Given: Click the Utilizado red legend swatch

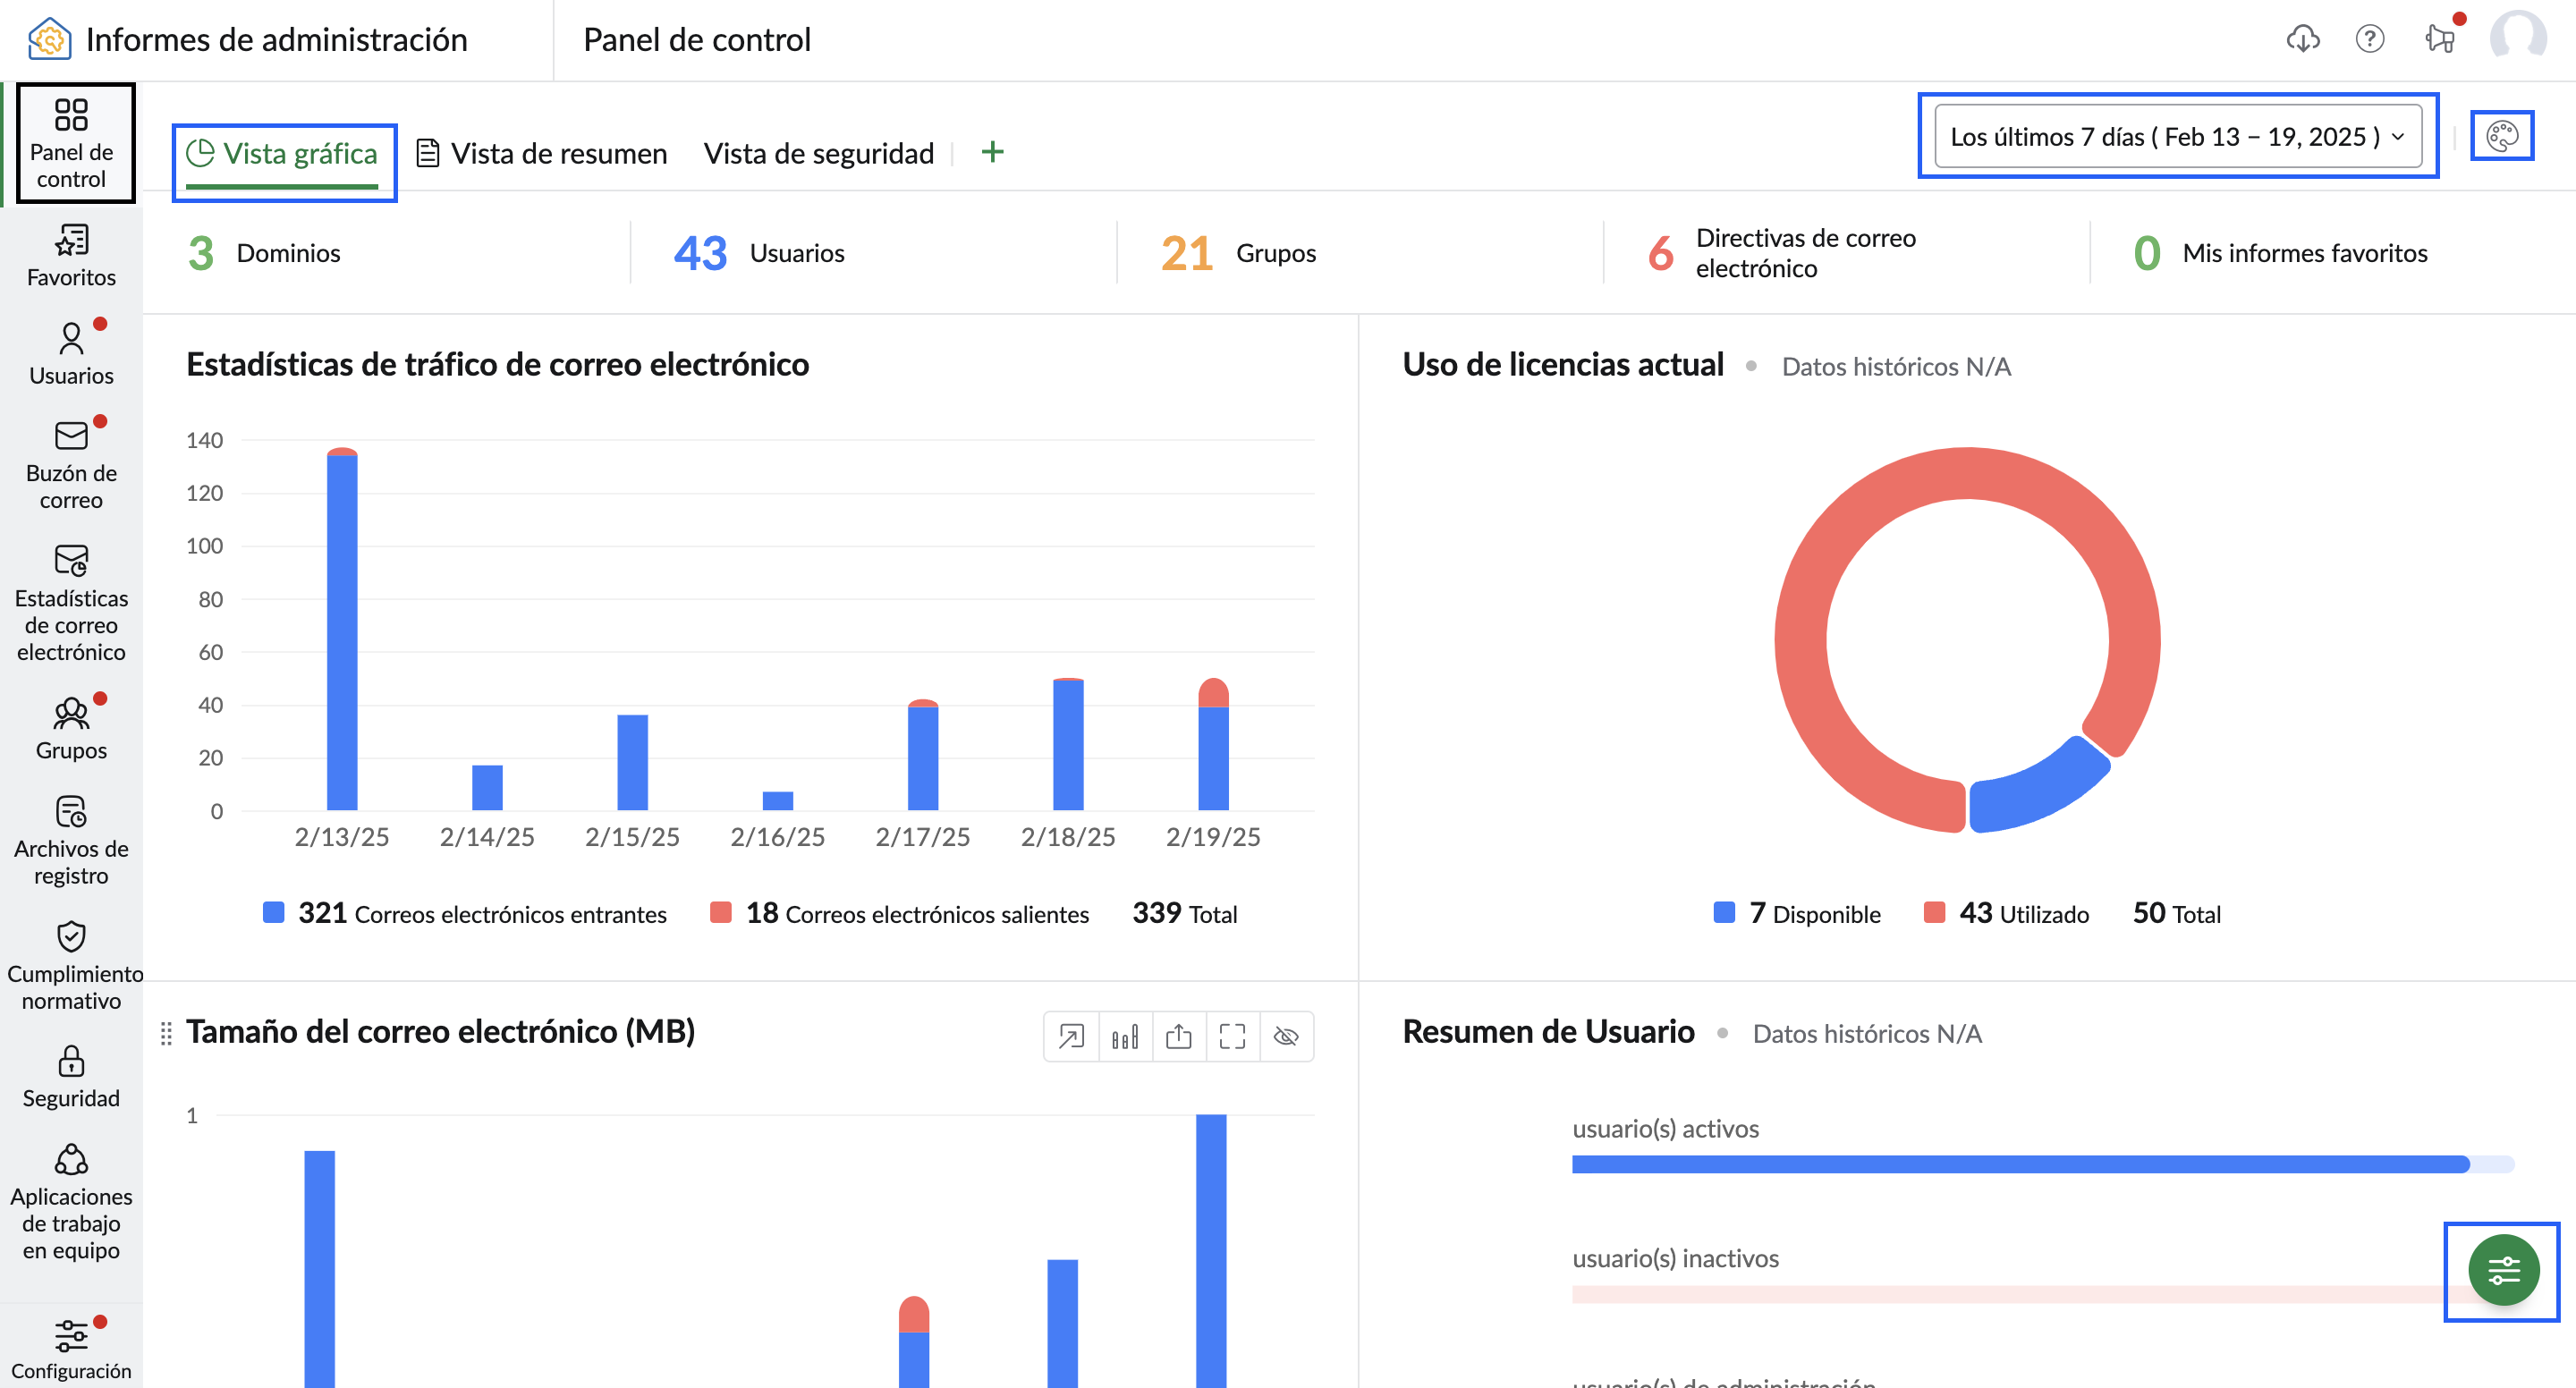Looking at the screenshot, I should click(1934, 912).
